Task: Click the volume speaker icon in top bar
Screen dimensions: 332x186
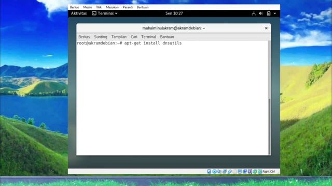Action: click(261, 13)
